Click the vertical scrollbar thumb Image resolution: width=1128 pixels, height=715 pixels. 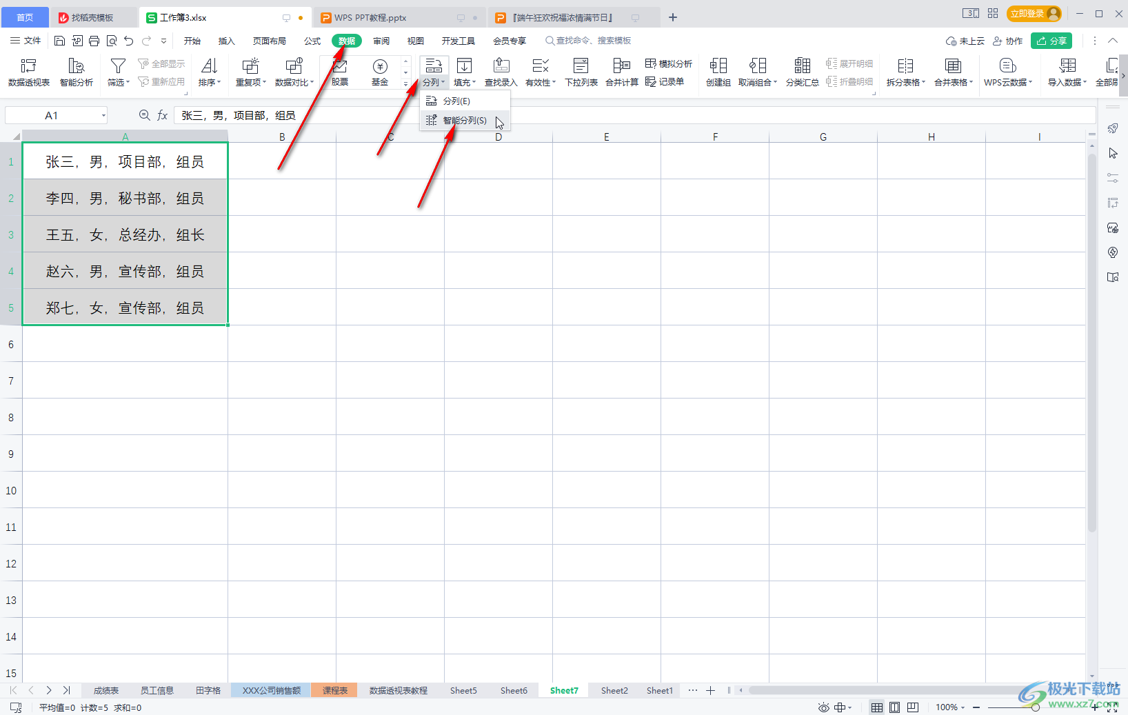pos(1091,343)
